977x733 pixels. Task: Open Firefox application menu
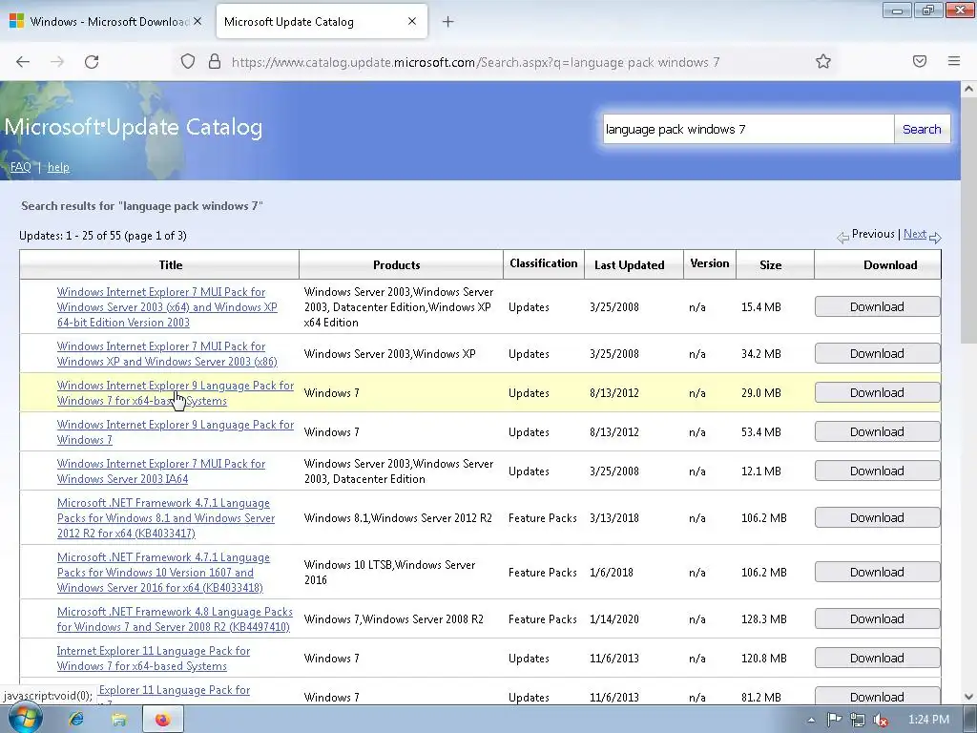coord(954,61)
